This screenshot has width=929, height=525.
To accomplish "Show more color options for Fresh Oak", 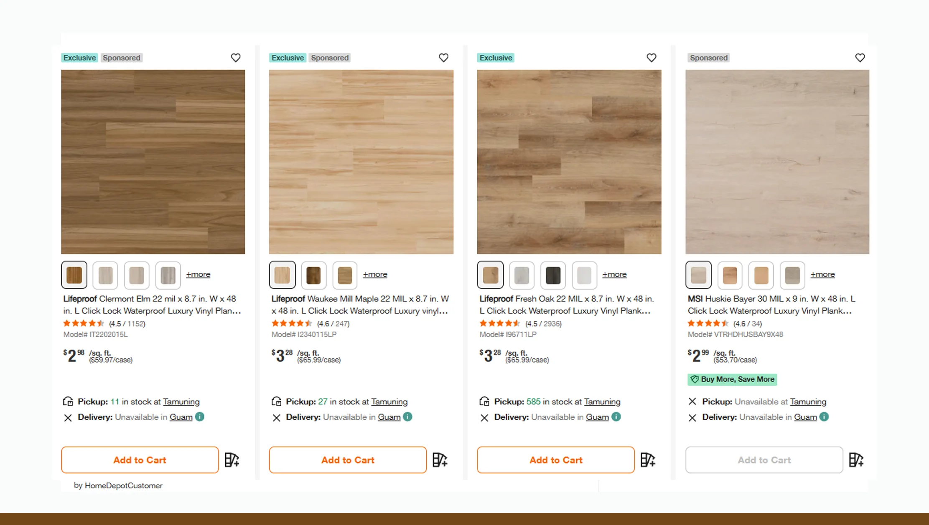I will click(x=614, y=274).
